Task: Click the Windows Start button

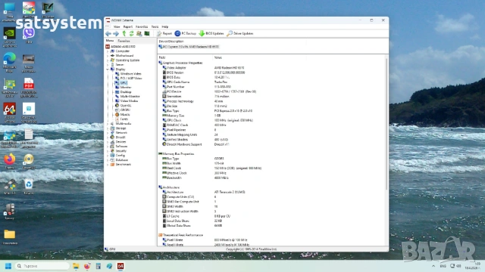Action: 8,266
